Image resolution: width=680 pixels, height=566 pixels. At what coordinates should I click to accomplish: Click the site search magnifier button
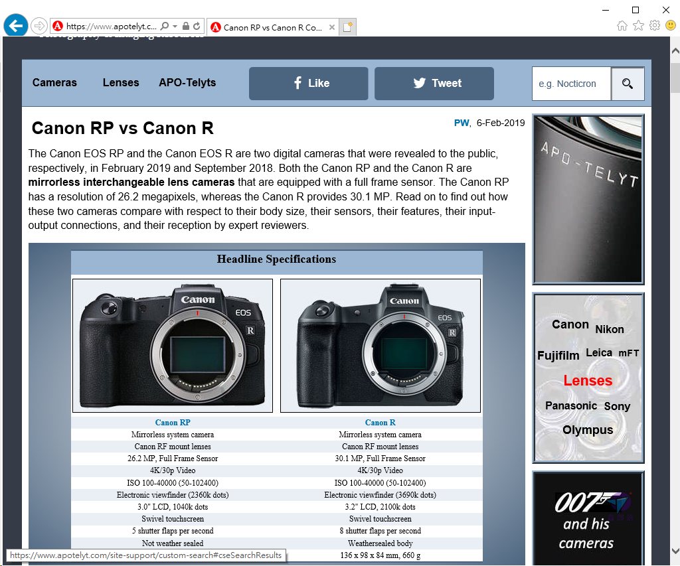628,84
